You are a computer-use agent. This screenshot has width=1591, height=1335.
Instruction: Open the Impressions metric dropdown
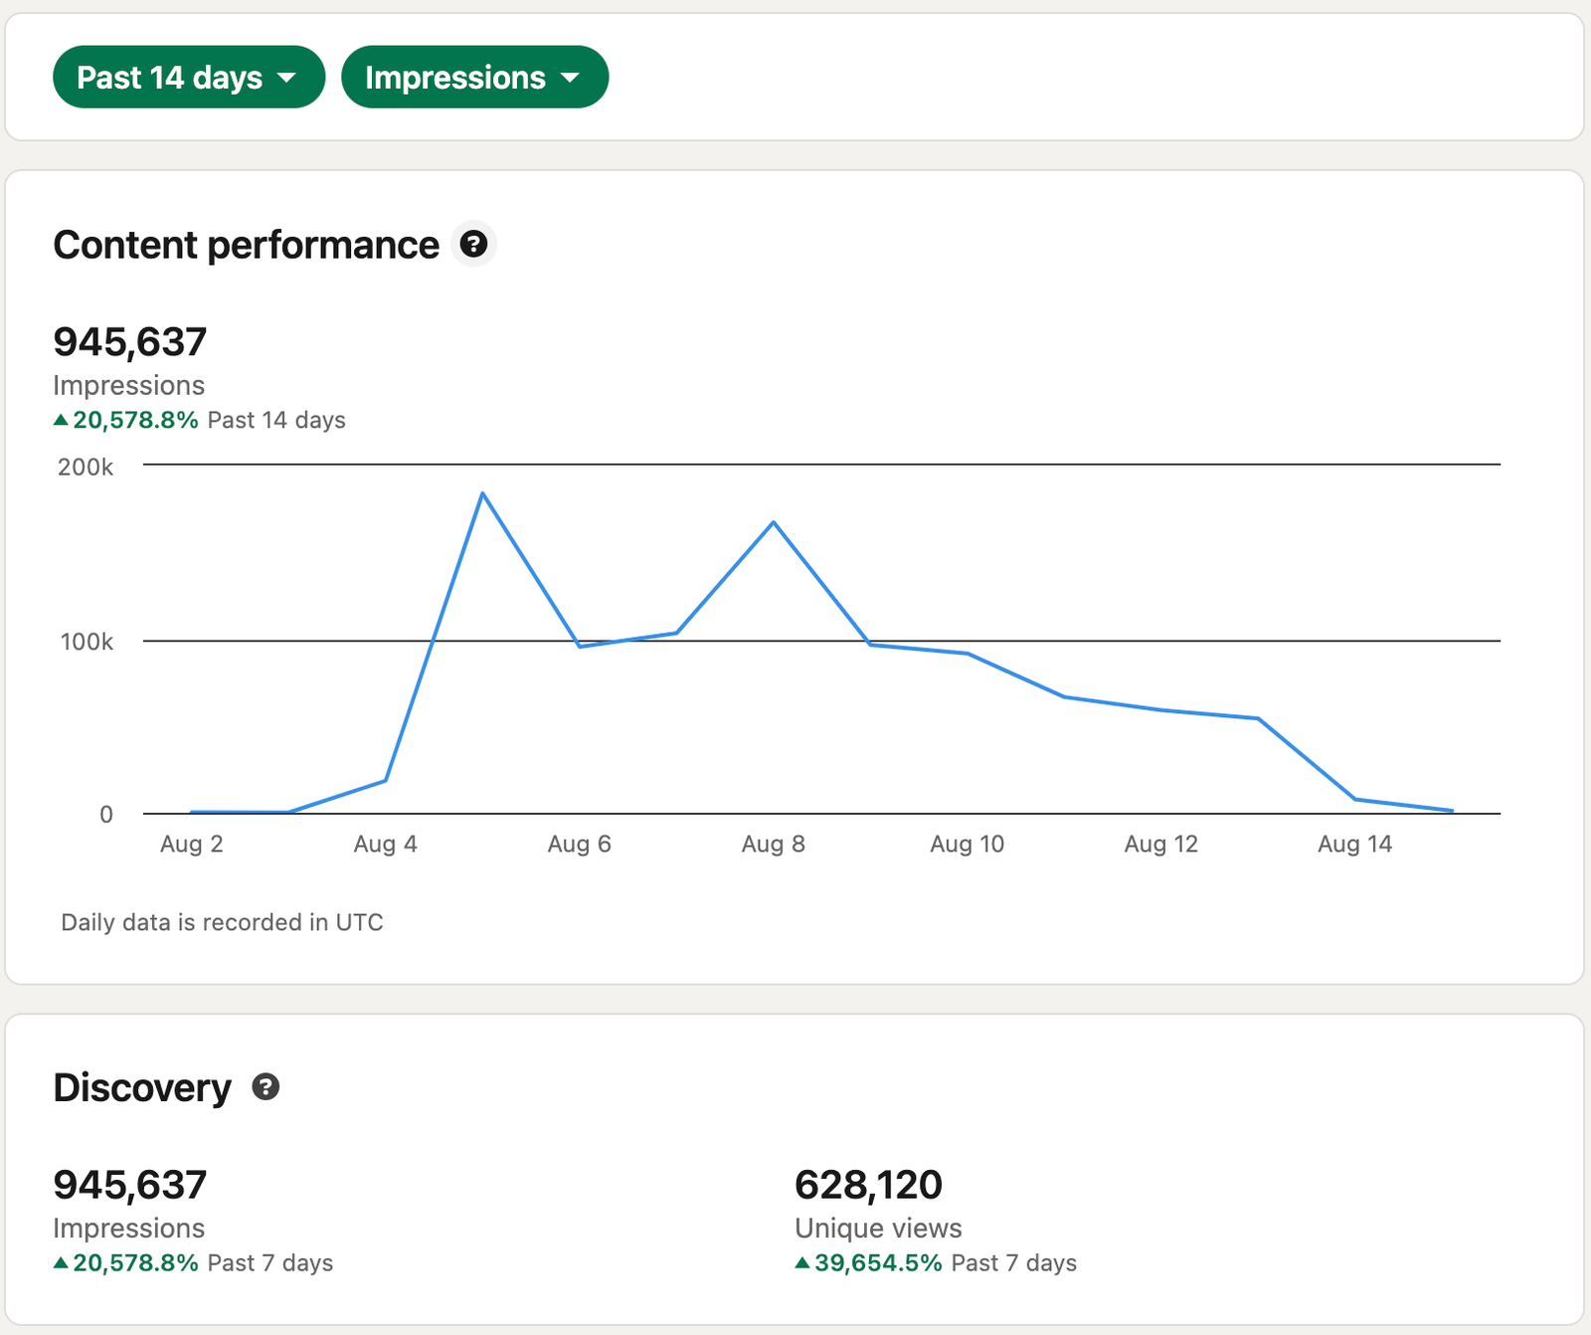[474, 77]
